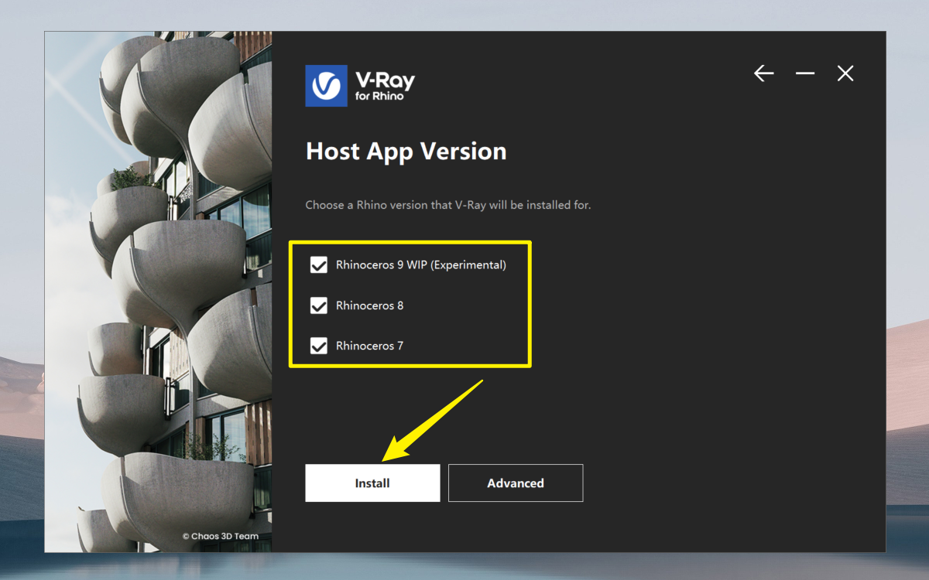Select the 'Rhinoceros 8' label text
Screen dimensions: 929x580
(x=369, y=305)
